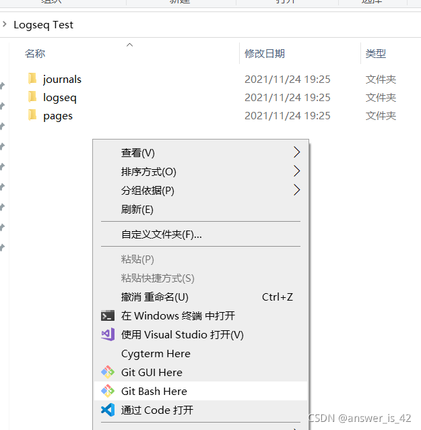Viewport: 421px width, 430px height.
Task: Open the 查看(V) menu entry
Action: click(201, 152)
